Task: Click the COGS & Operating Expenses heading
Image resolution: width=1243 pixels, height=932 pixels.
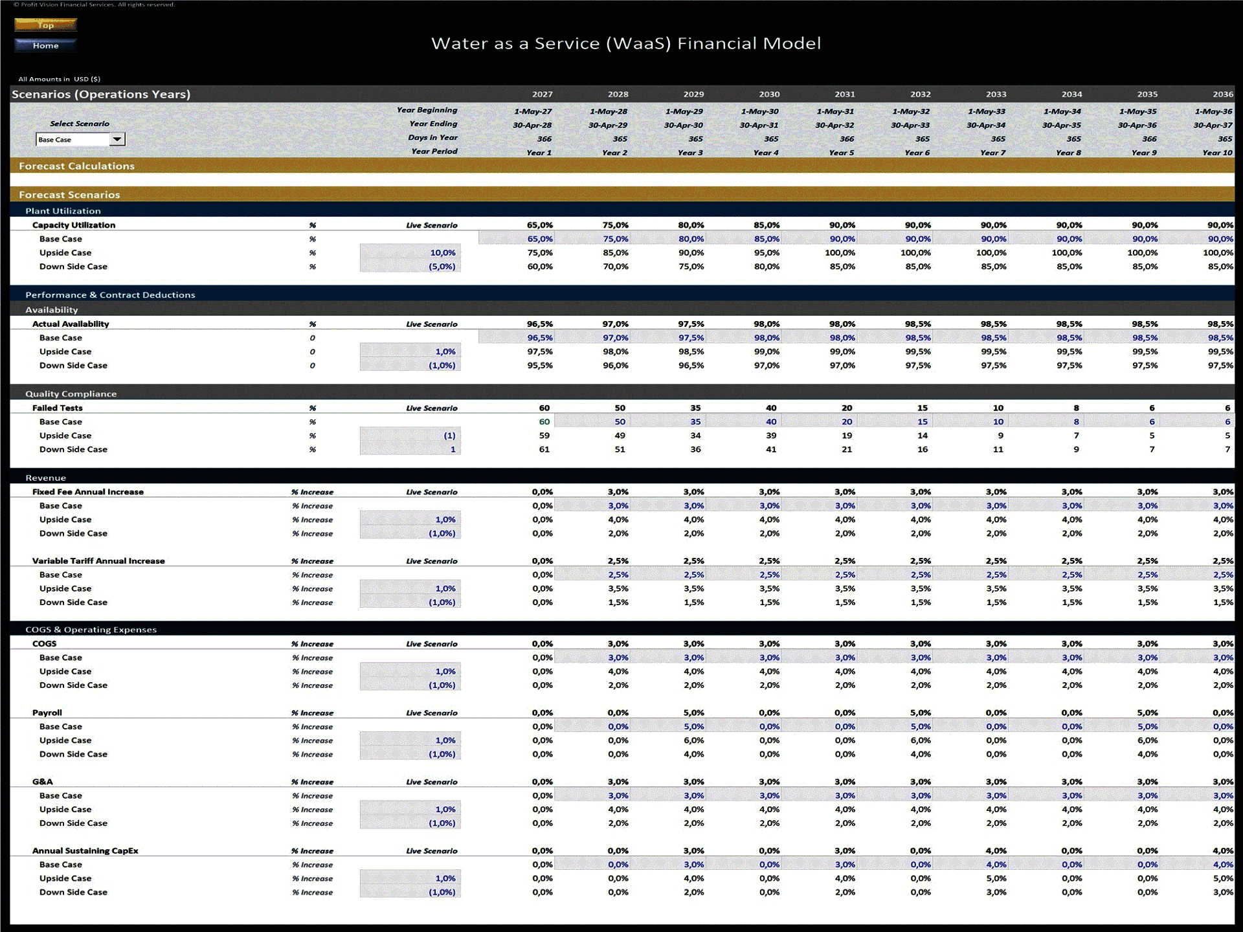Action: coord(91,630)
